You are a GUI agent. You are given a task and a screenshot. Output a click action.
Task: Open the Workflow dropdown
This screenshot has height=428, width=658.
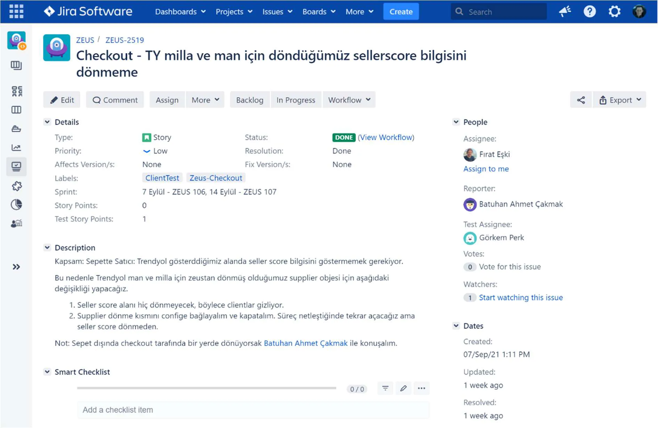tap(349, 100)
